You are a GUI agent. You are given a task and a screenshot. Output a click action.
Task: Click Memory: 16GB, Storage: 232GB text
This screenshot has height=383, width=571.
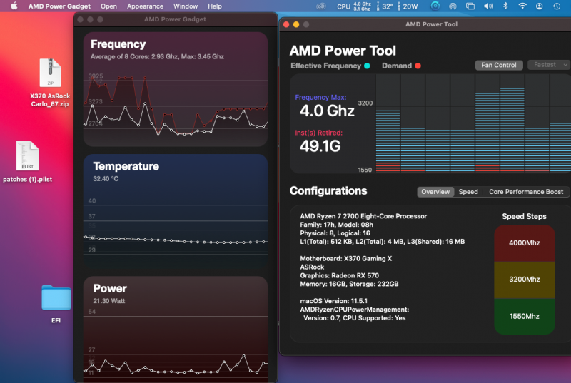pyautogui.click(x=349, y=284)
